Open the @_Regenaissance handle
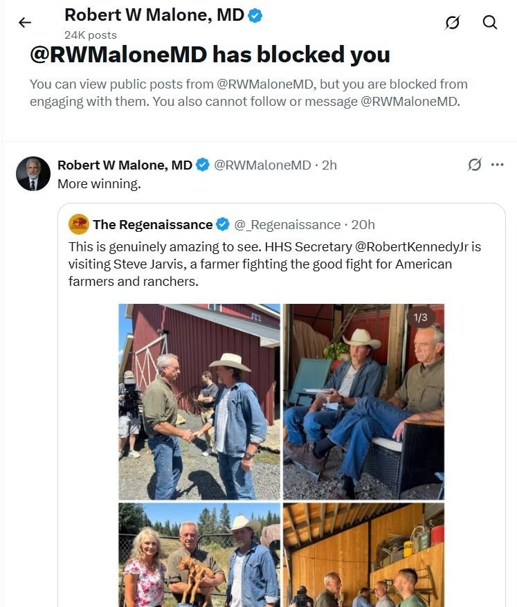This screenshot has width=517, height=607. pos(287,224)
